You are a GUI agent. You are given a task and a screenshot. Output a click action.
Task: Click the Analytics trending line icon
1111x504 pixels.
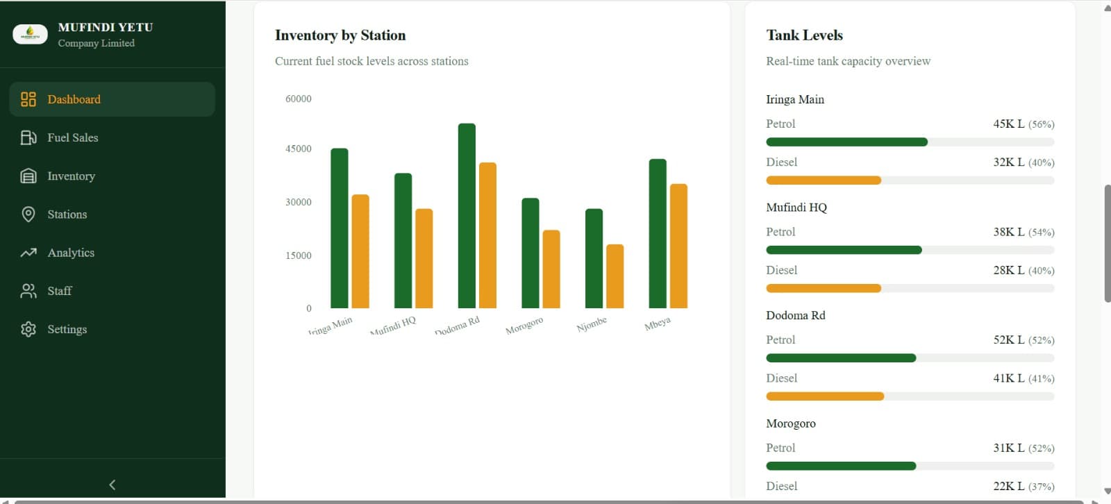pos(28,253)
